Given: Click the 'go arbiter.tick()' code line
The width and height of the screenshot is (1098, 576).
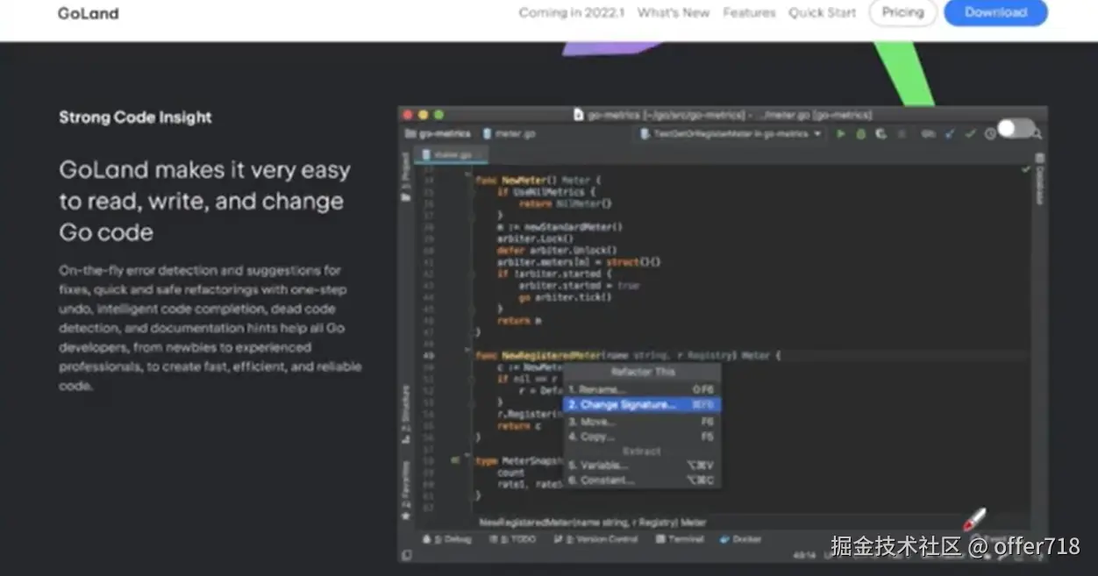Looking at the screenshot, I should coord(566,297).
